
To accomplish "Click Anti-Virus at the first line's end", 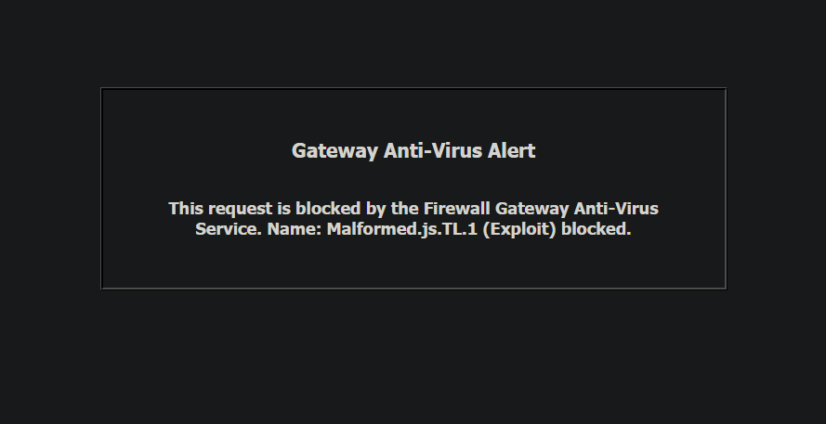I will tap(616, 209).
